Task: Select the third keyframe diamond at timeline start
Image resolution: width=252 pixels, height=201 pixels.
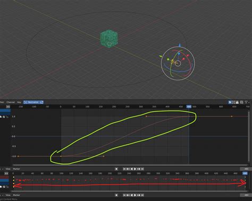Action: pyautogui.click(x=14, y=183)
